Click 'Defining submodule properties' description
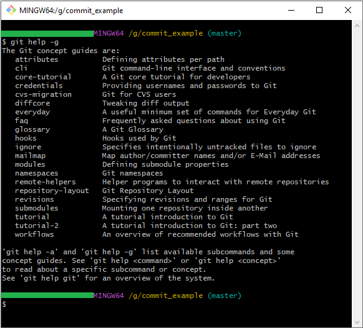The height and width of the screenshot is (328, 363). click(165, 164)
